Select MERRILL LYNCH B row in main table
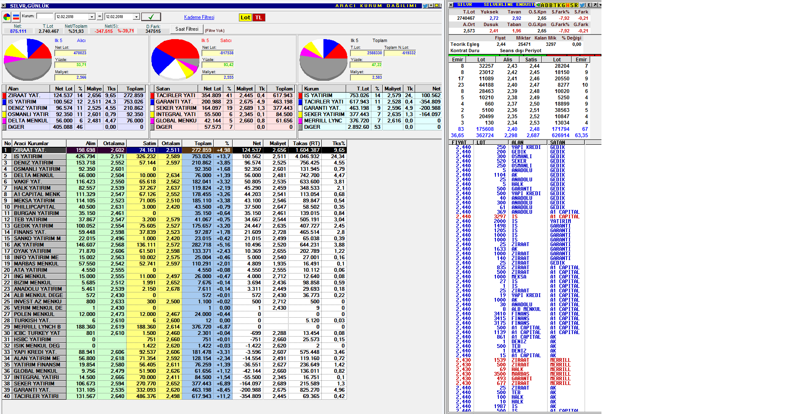The width and height of the screenshot is (805, 414). click(x=174, y=327)
